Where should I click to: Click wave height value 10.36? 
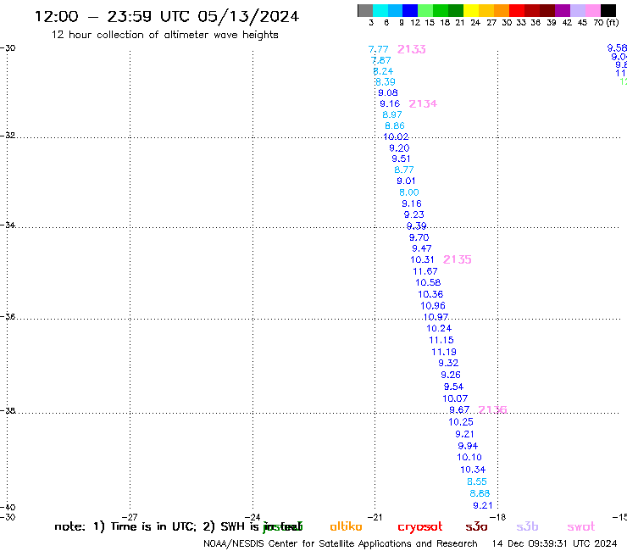(430, 294)
